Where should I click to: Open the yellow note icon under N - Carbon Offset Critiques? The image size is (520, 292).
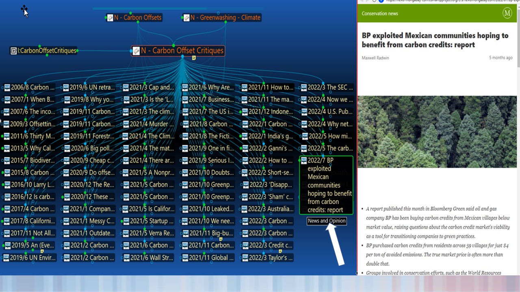[x=194, y=58]
